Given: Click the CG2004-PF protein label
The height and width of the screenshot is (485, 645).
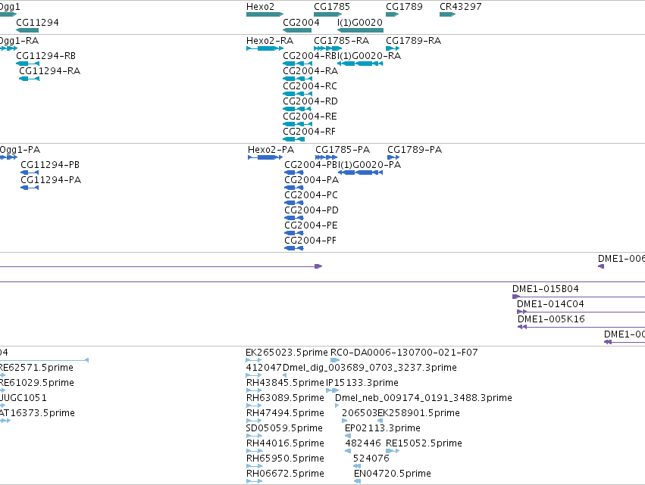Looking at the screenshot, I should click(x=311, y=241).
